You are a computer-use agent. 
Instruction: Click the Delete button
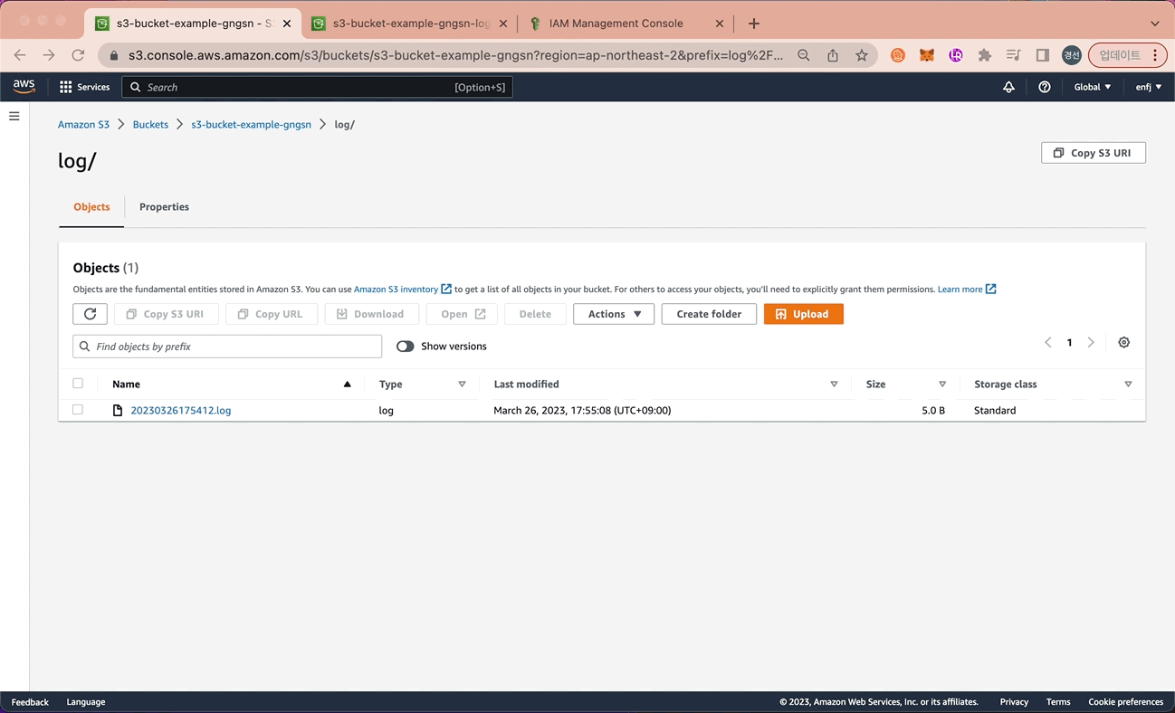[535, 314]
